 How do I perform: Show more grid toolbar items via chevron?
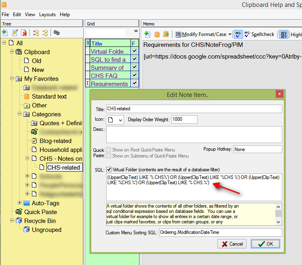(136, 31)
